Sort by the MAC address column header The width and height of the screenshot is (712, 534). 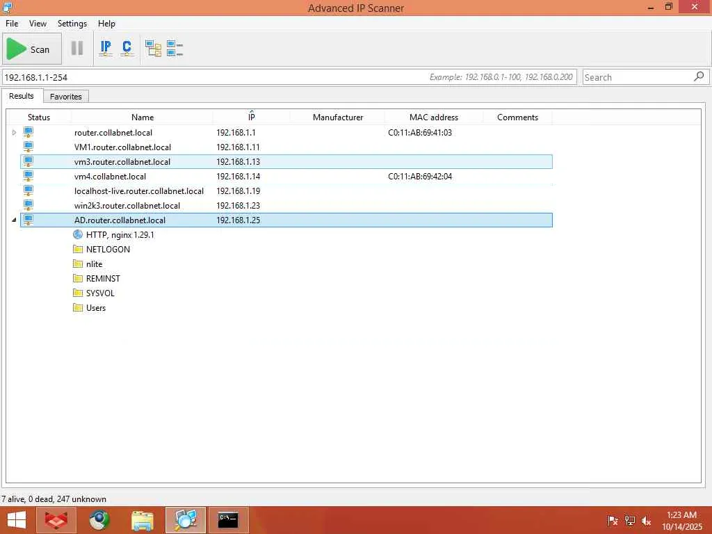(x=434, y=117)
